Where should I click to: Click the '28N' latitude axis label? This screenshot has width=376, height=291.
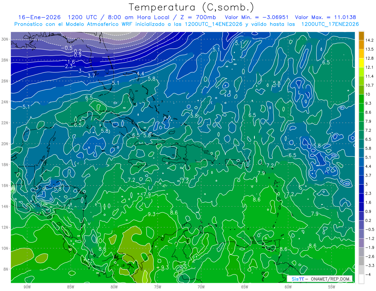tap(4, 60)
